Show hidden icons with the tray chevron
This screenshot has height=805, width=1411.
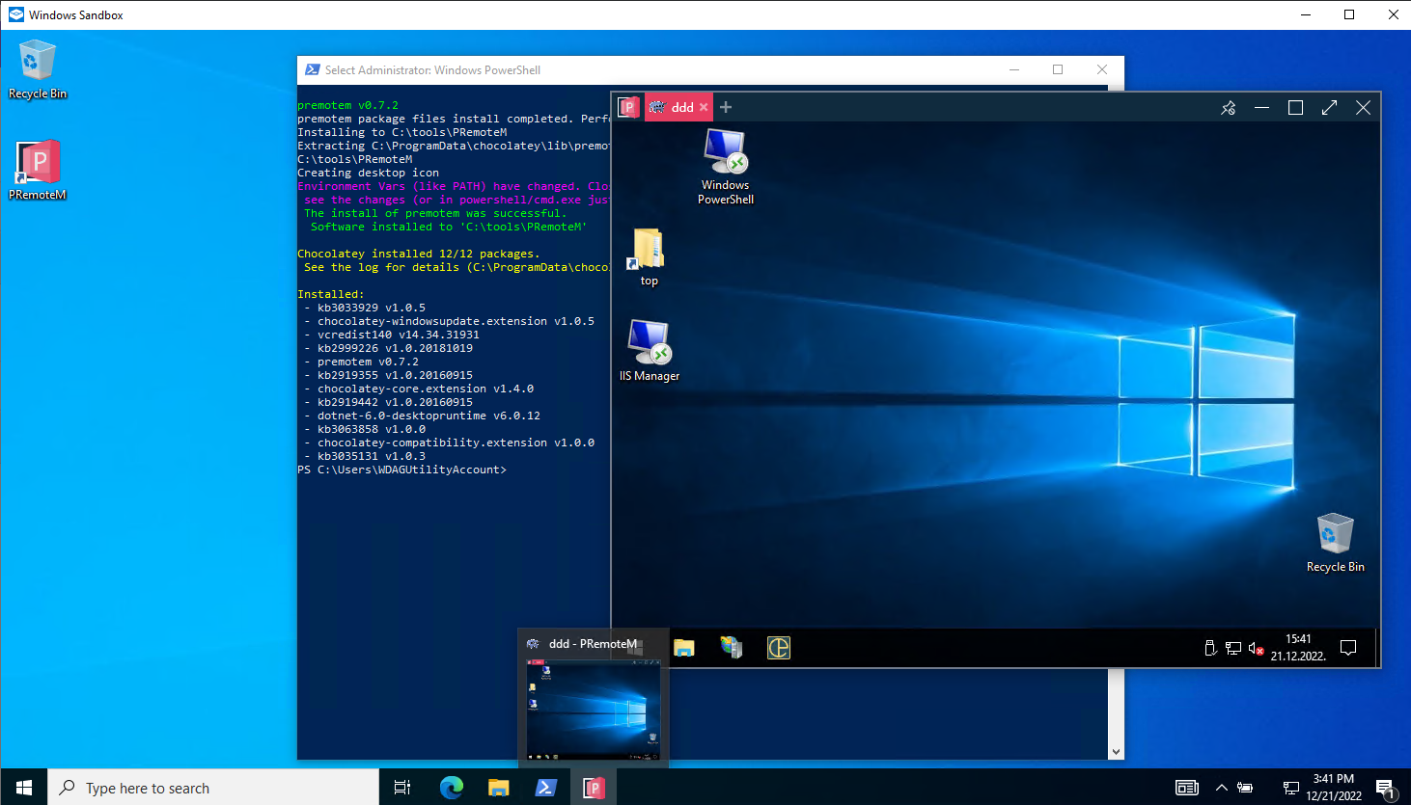[x=1221, y=788]
